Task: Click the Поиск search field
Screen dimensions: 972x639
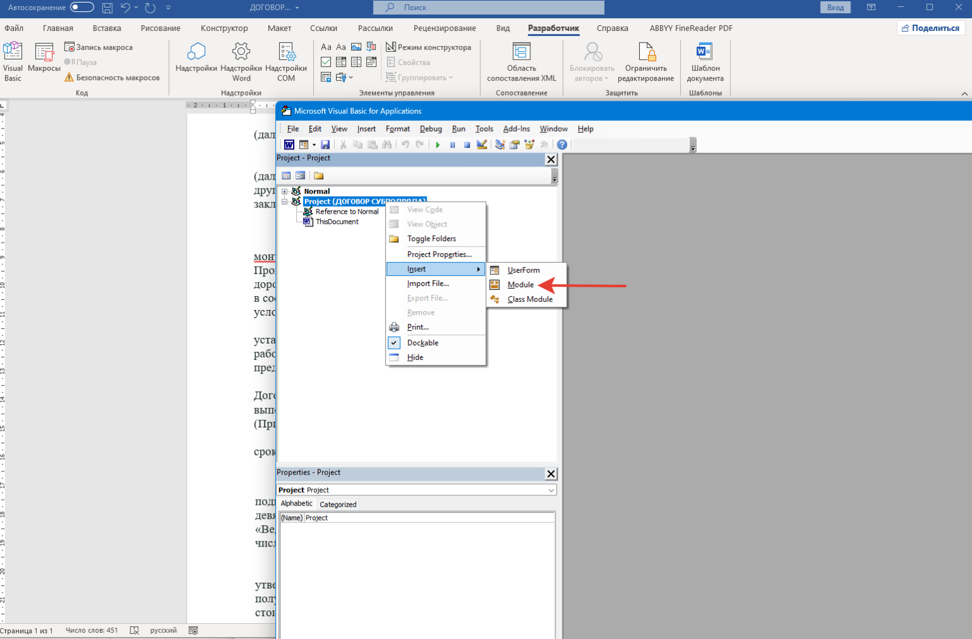Action: pyautogui.click(x=489, y=8)
